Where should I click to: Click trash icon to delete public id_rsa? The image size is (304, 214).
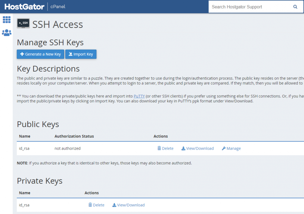point(159,148)
